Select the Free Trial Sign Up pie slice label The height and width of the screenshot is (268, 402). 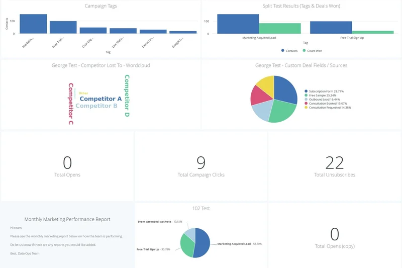(156, 248)
